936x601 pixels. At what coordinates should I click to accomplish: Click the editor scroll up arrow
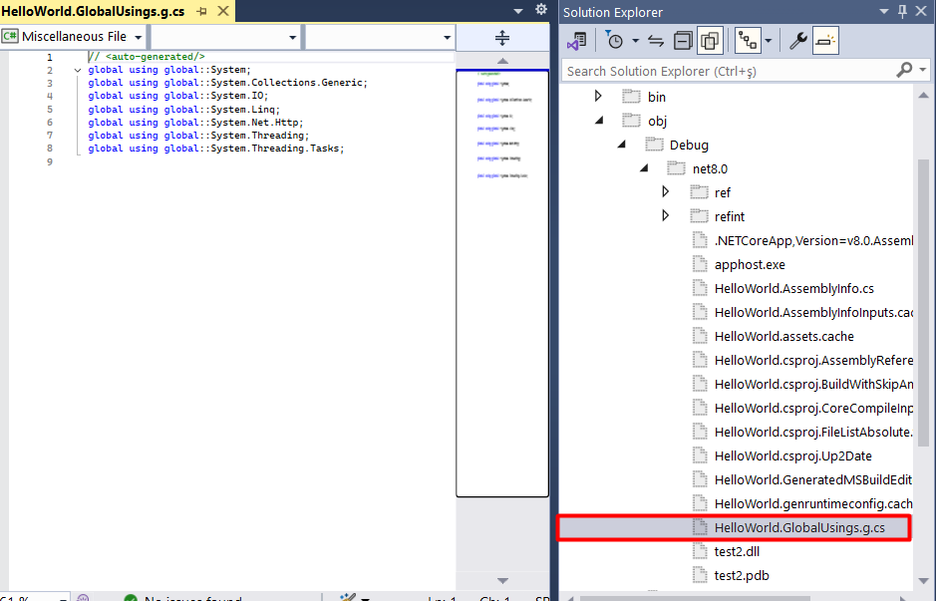click(502, 61)
